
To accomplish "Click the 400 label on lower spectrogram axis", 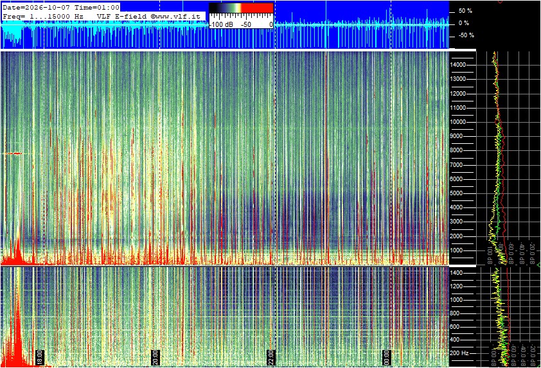I will [454, 340].
